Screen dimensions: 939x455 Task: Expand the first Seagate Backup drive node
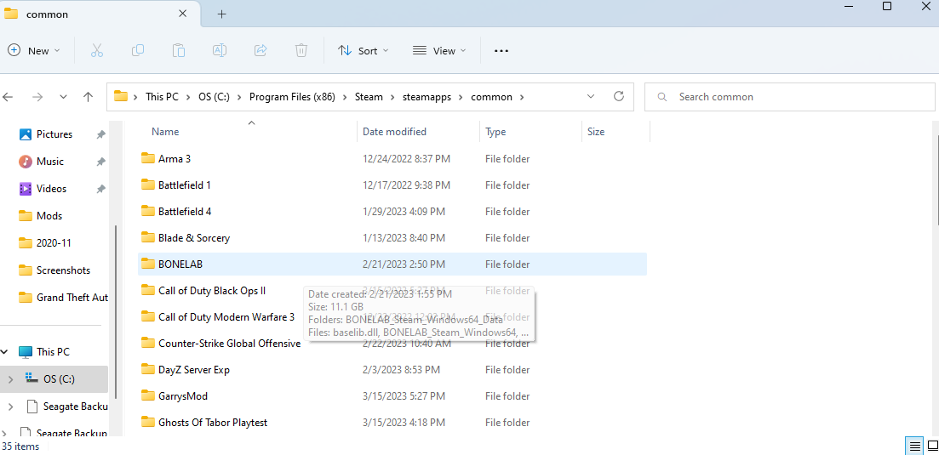11,407
